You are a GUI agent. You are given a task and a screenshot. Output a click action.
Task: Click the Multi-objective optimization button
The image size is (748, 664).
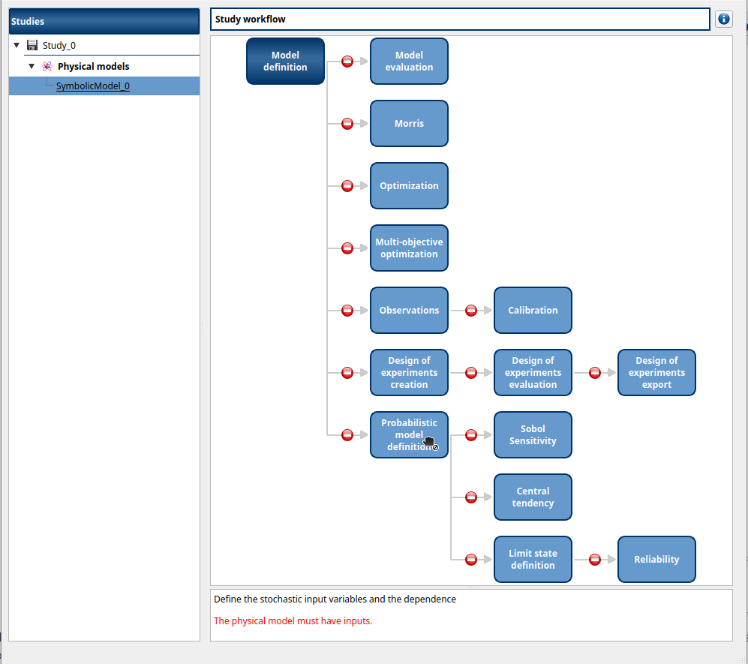pyautogui.click(x=410, y=248)
